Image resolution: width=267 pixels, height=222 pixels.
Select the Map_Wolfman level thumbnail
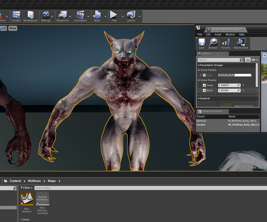coord(27,198)
